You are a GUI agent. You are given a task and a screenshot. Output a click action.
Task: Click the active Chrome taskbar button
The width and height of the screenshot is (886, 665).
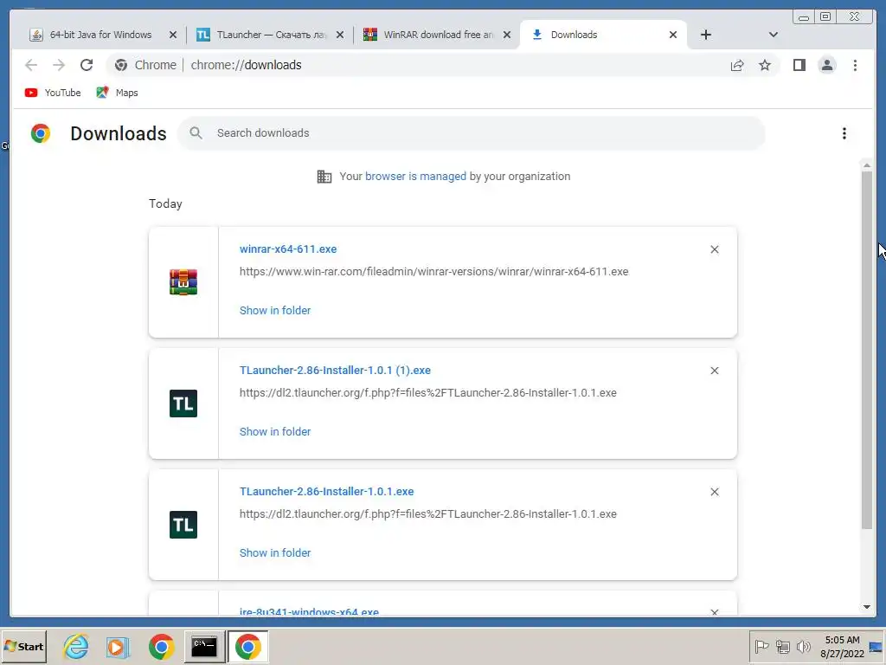pyautogui.click(x=248, y=646)
